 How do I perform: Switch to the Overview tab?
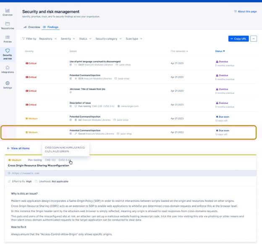(32, 27)
